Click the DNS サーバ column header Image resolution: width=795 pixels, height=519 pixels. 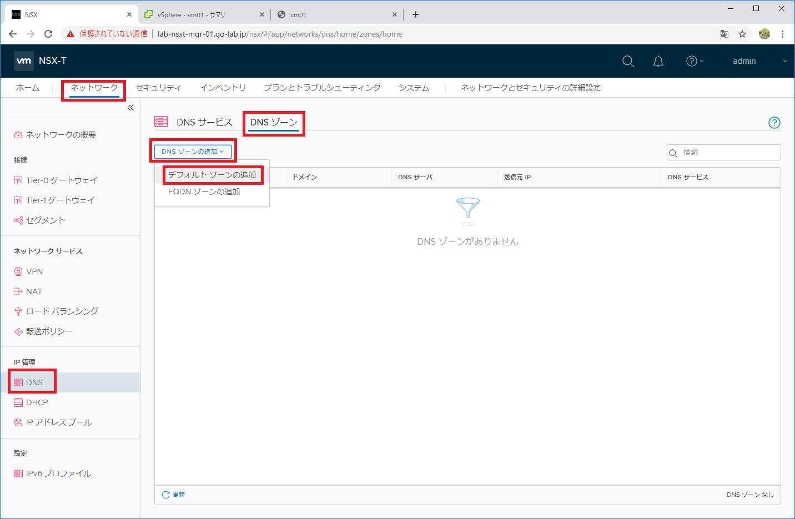(415, 177)
